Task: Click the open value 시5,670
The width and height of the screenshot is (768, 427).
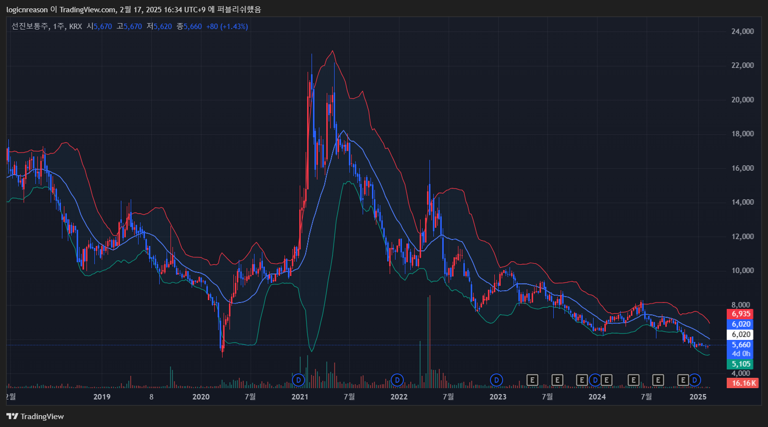Action: tap(100, 26)
